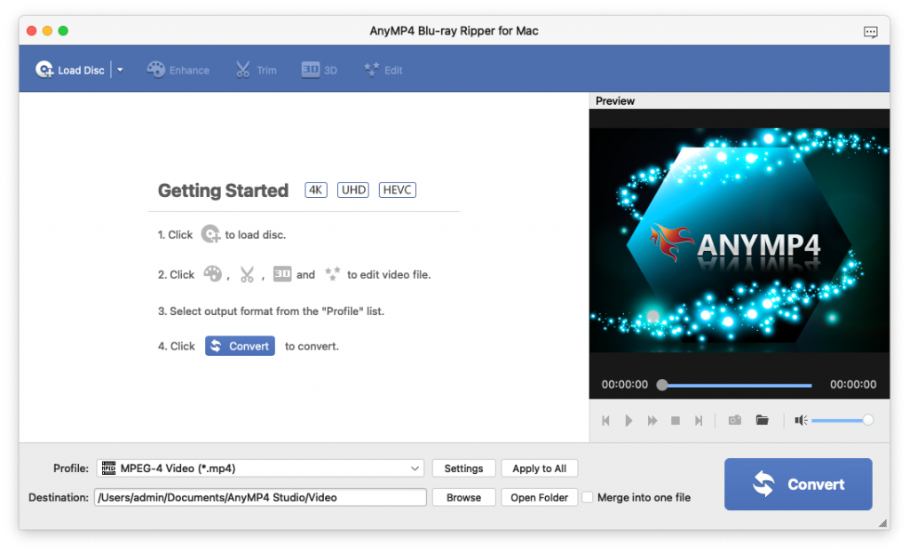909x552 pixels.
Task: Click the preview playback progress slider
Action: click(x=736, y=385)
